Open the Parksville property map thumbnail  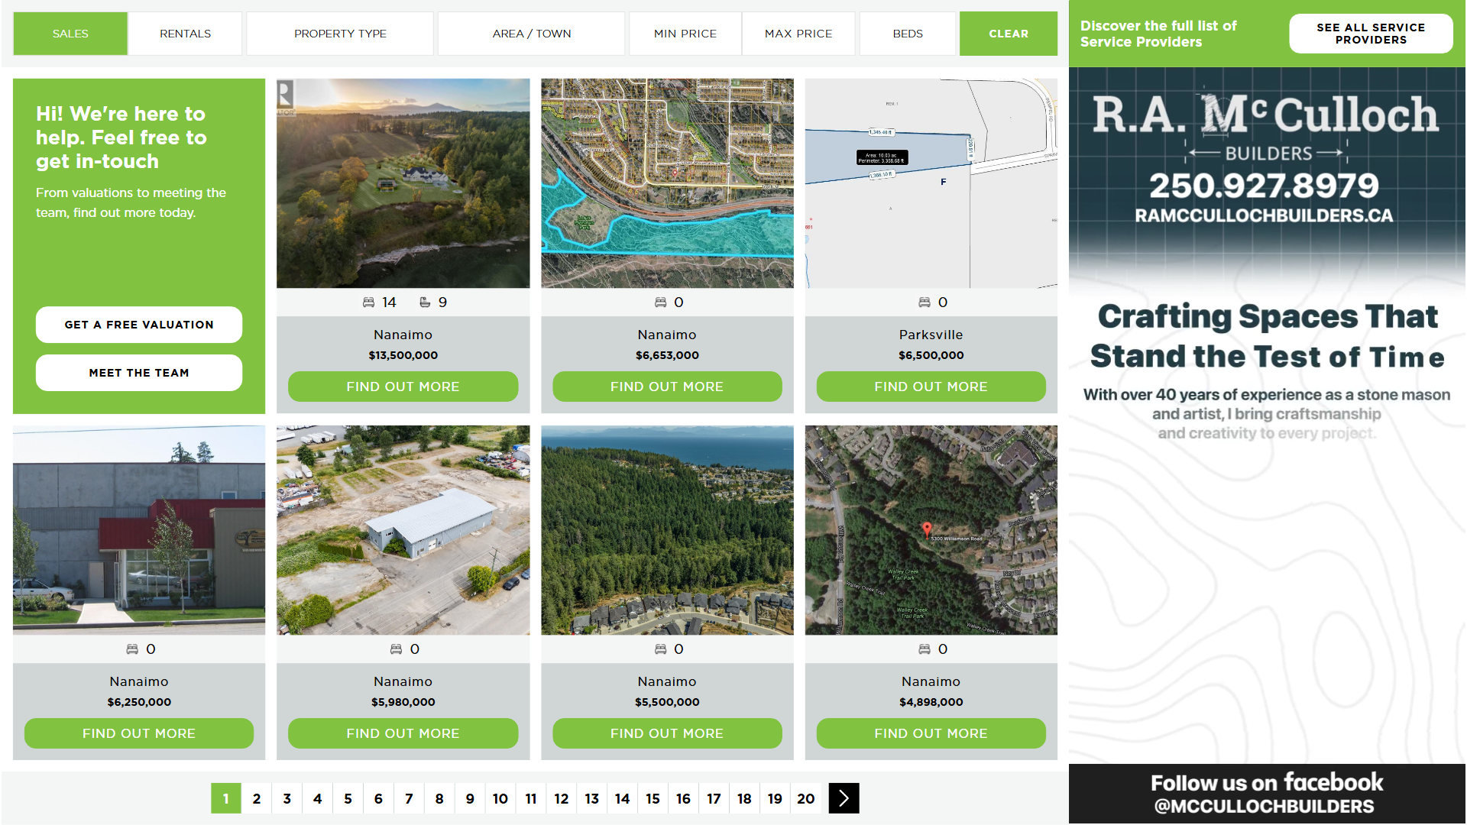[x=931, y=183]
